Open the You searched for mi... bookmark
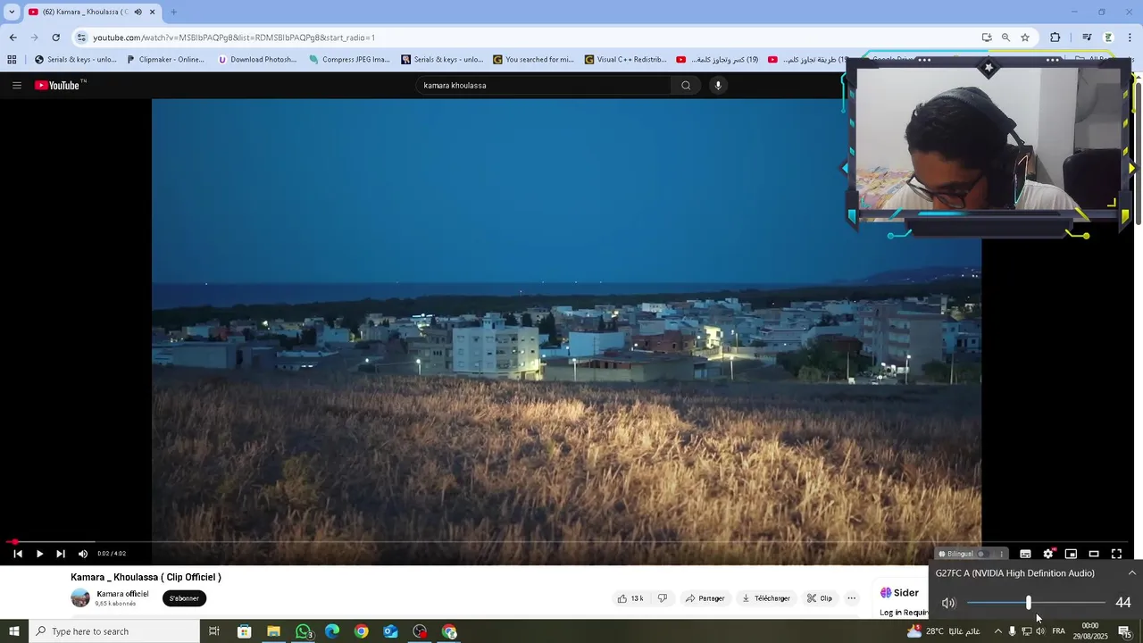 pos(534,60)
